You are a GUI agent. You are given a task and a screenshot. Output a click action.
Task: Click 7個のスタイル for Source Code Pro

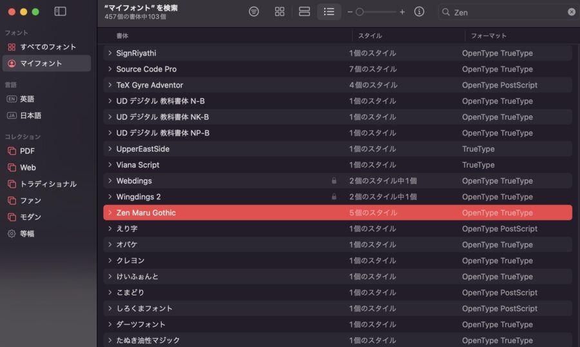[x=373, y=69]
